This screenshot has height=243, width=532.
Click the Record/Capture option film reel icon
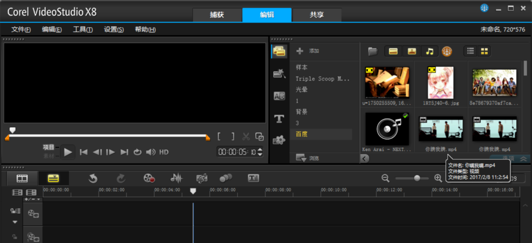149,178
